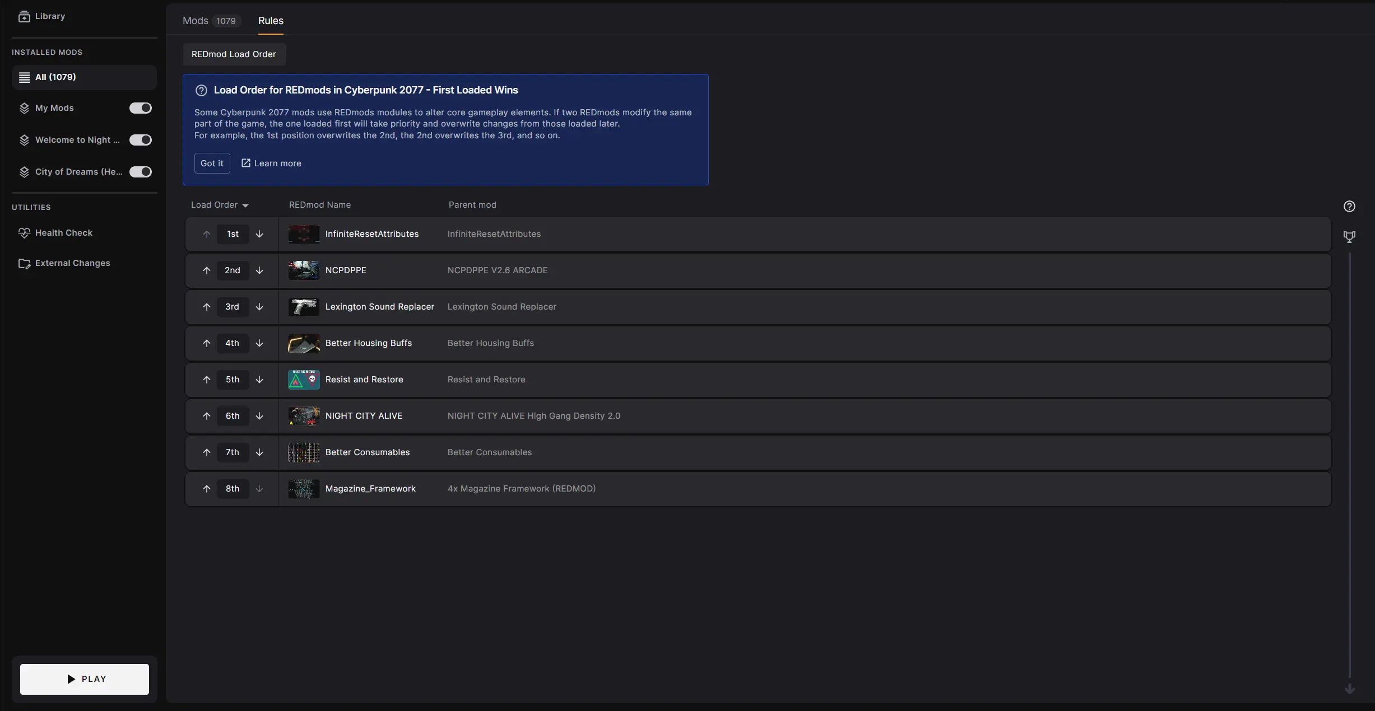The image size is (1375, 711).
Task: Click the 1079 mods count badge
Action: pyautogui.click(x=226, y=21)
